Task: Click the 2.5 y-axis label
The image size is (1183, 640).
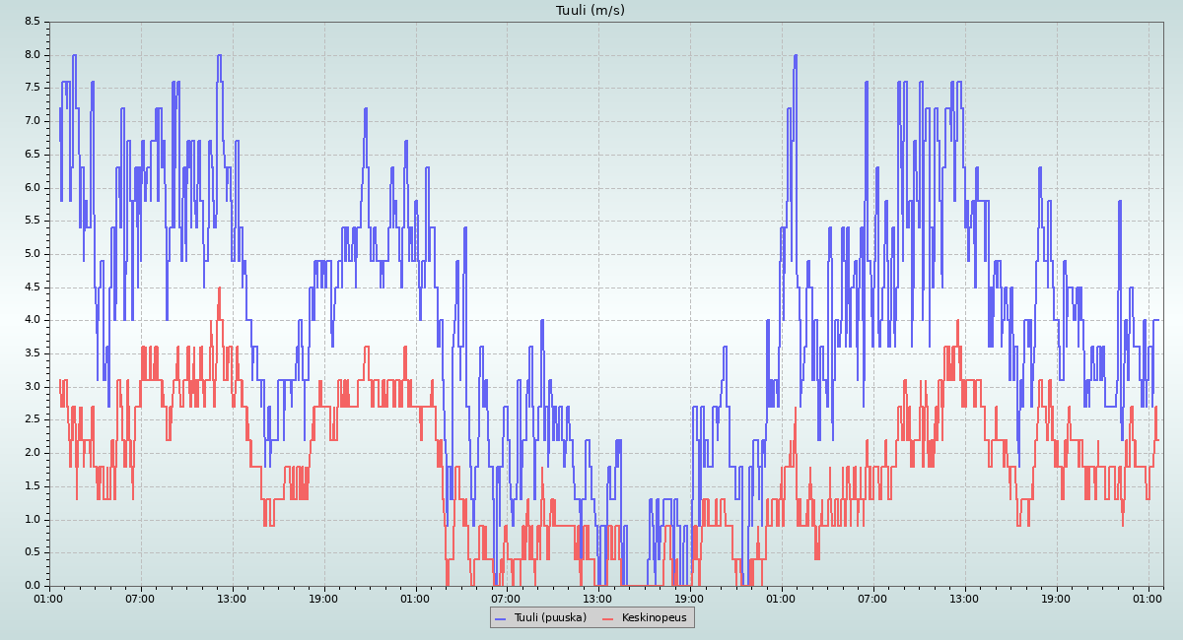Action: point(33,418)
